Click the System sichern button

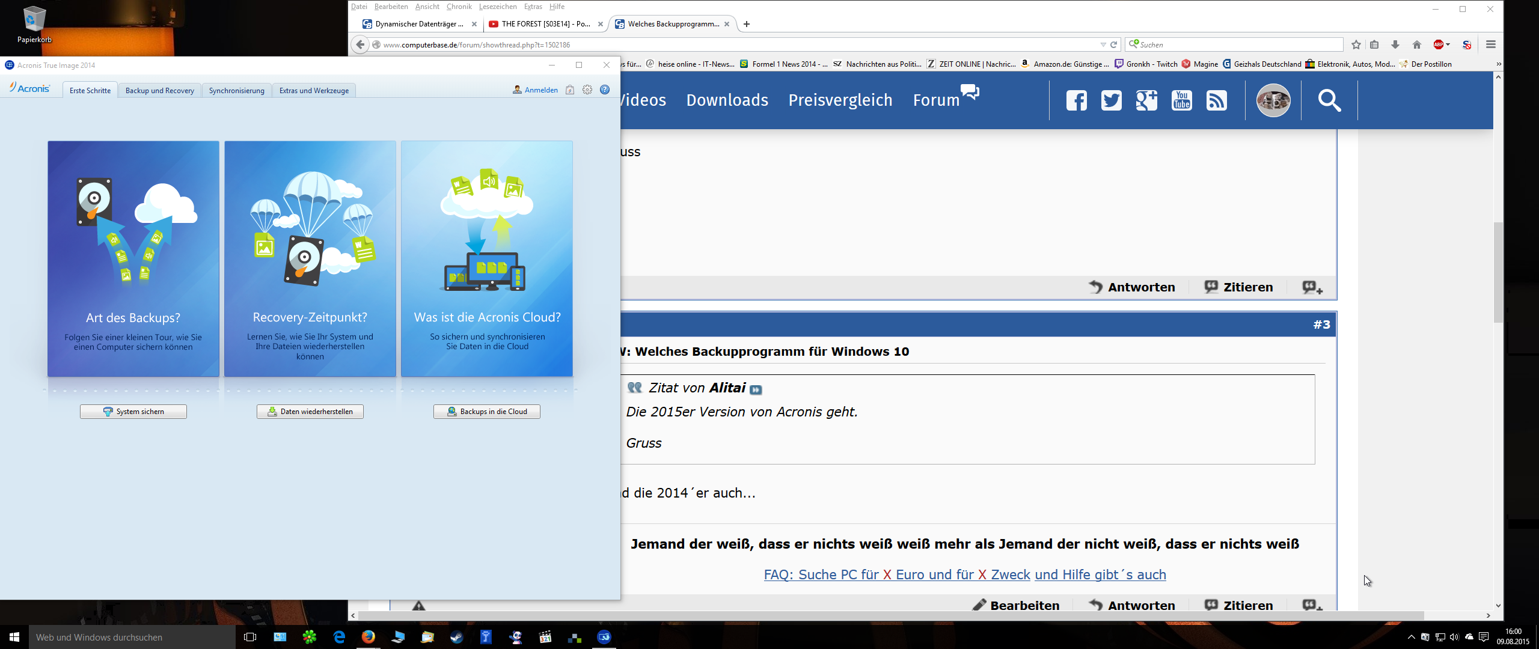tap(133, 412)
